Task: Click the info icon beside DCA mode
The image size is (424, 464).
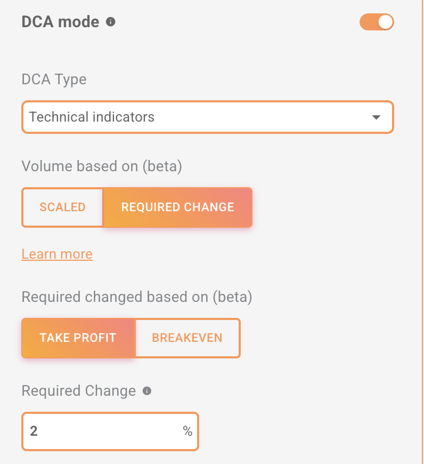Action: (111, 22)
